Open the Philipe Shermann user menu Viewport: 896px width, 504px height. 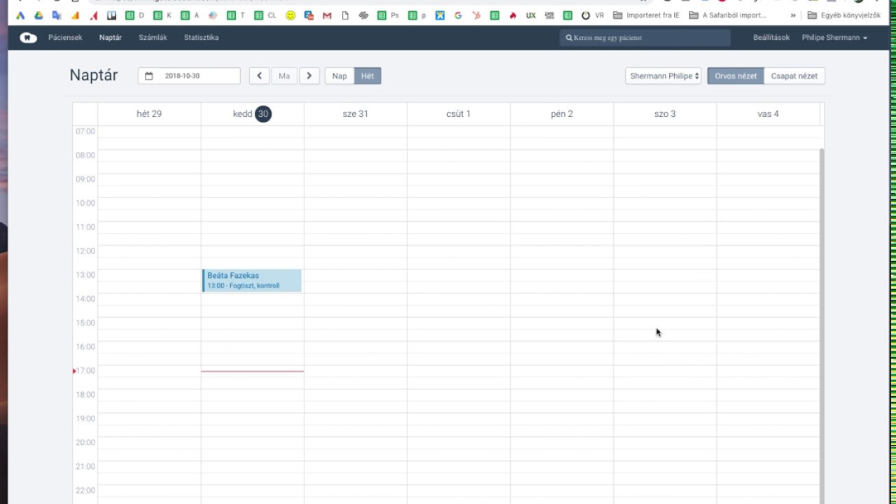click(834, 38)
